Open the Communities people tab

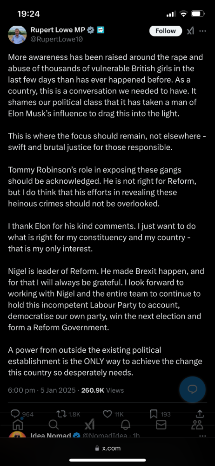coord(197,425)
